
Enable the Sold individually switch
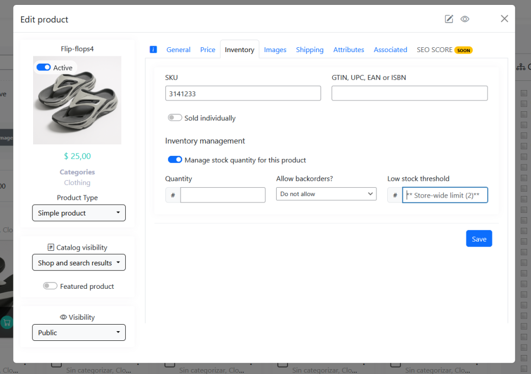coord(175,118)
